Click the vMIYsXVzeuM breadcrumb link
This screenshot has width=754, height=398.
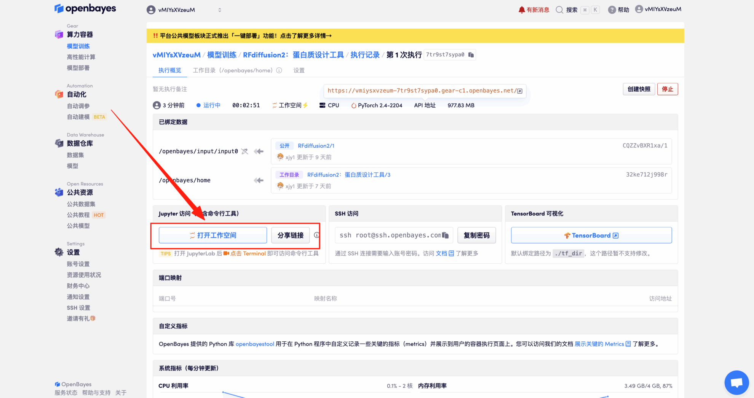177,55
